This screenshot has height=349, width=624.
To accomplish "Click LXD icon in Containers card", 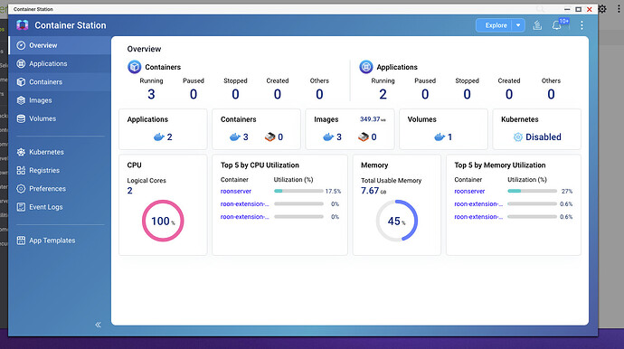I will [270, 137].
